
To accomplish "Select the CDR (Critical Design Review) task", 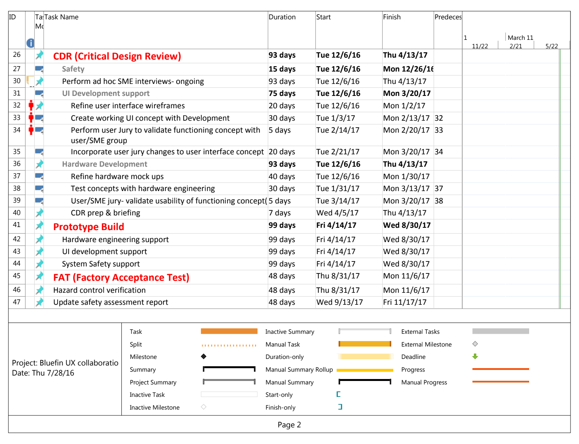I will pos(117,56).
